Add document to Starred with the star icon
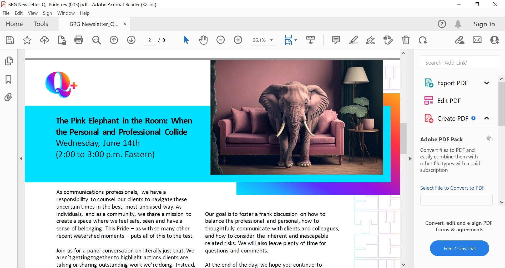The height and width of the screenshot is (268, 505). click(27, 40)
